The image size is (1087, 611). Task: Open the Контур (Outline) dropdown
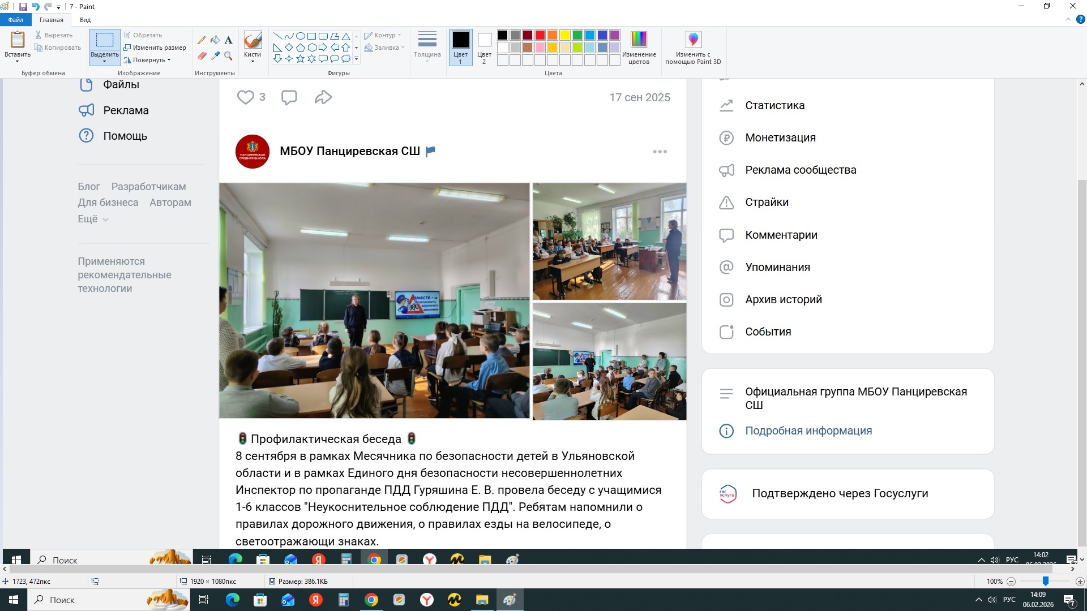384,35
